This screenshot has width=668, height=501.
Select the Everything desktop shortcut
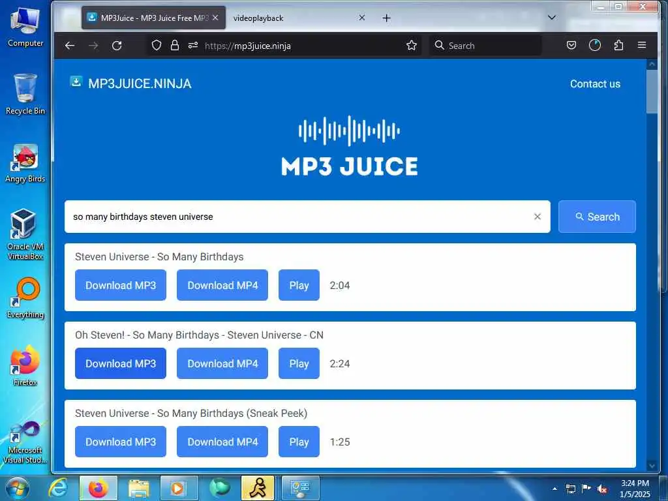tap(25, 298)
